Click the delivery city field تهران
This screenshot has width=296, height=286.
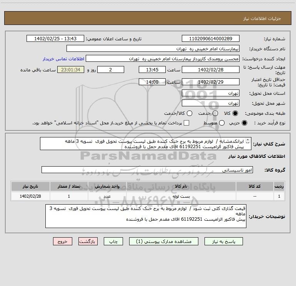pos(211,103)
